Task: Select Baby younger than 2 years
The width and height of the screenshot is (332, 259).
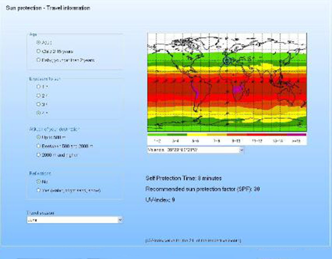Action: (x=38, y=60)
